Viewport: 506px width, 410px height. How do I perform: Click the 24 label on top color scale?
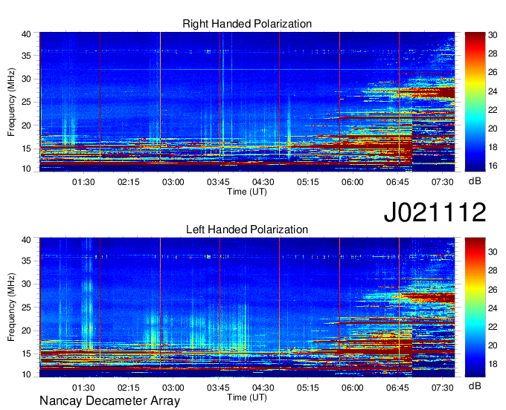click(x=493, y=91)
